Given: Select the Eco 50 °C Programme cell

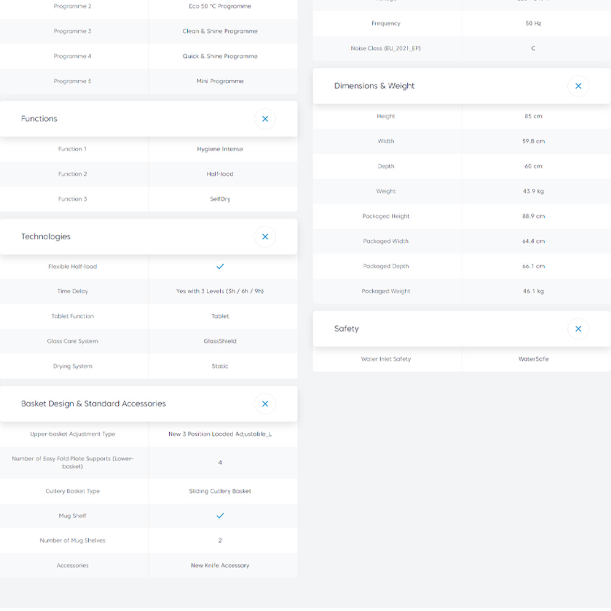Looking at the screenshot, I should tap(220, 6).
